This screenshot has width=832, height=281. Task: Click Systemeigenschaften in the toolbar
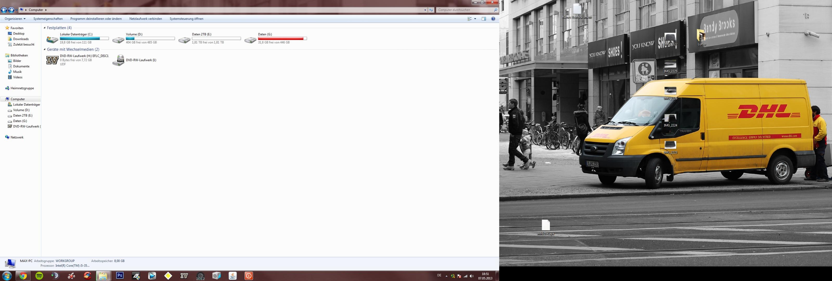click(48, 19)
